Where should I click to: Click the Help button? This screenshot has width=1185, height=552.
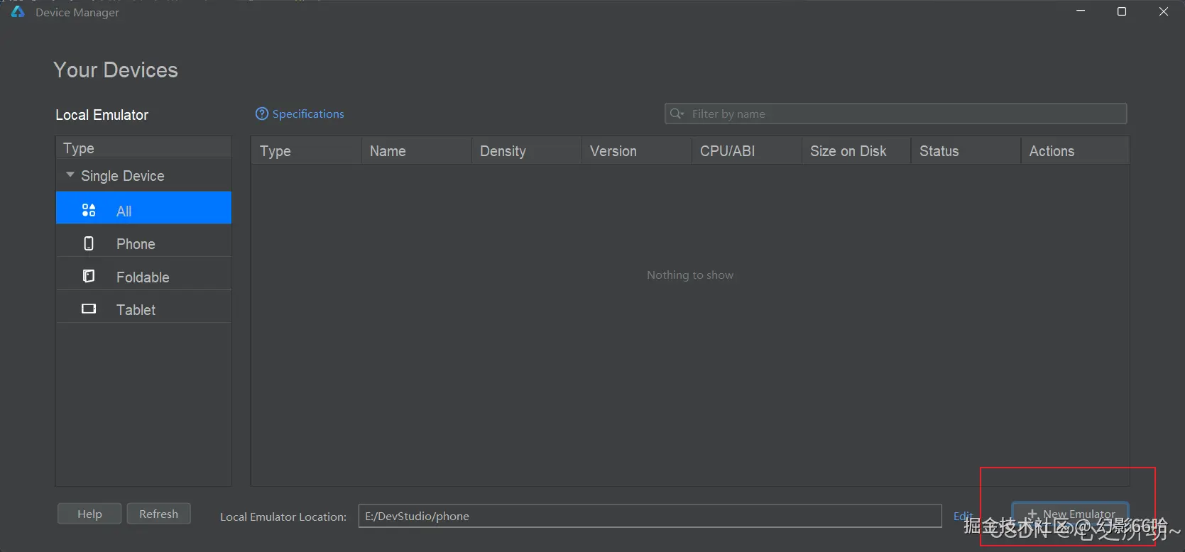(x=89, y=514)
